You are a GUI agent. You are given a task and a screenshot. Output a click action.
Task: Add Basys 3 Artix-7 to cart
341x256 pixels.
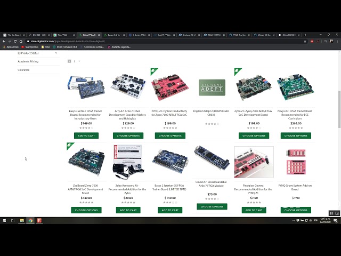(x=86, y=135)
